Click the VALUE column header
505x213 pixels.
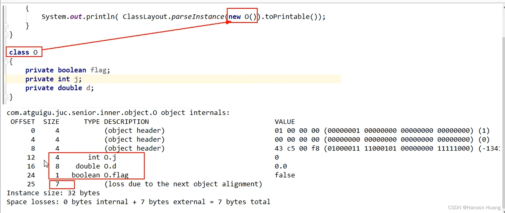(x=285, y=122)
